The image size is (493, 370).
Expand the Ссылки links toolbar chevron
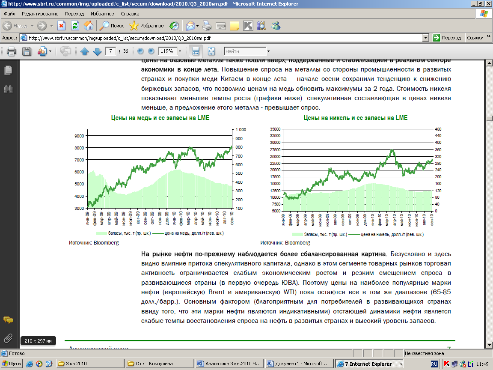tap(488, 37)
